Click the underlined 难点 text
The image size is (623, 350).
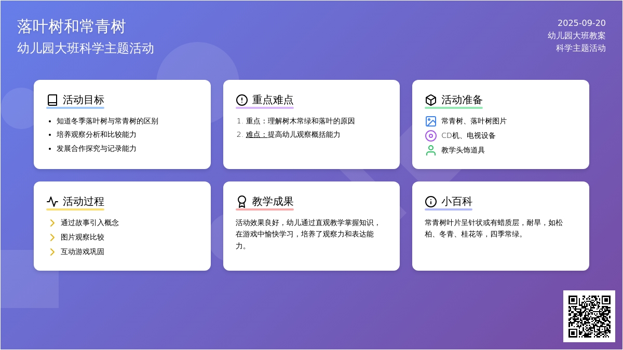tap(256, 135)
